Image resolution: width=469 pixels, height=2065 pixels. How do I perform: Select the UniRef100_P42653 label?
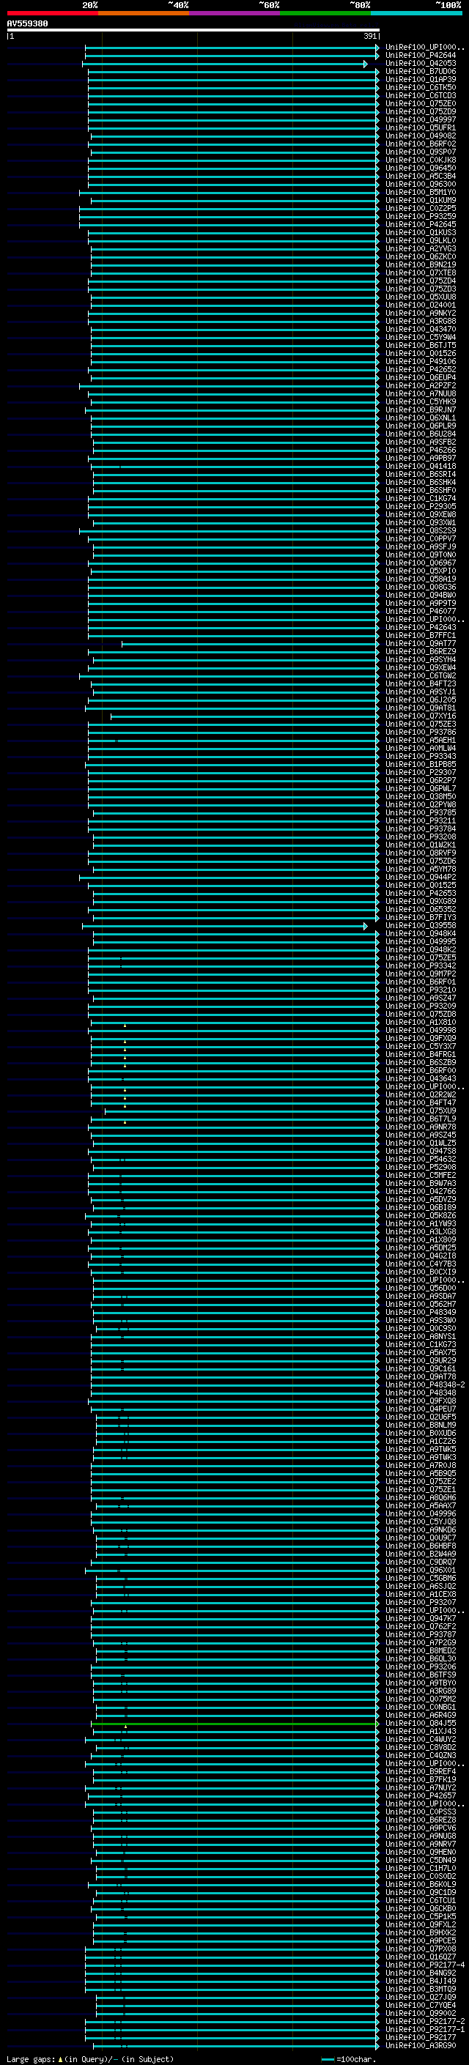tap(421, 893)
